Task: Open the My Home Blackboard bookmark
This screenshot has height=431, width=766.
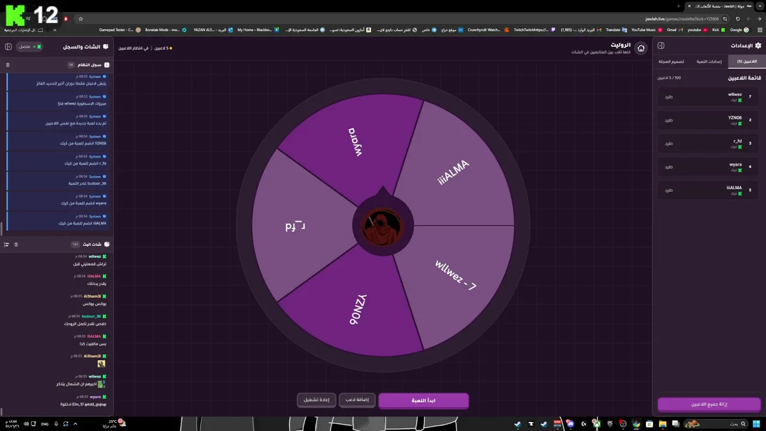Action: pos(258,29)
